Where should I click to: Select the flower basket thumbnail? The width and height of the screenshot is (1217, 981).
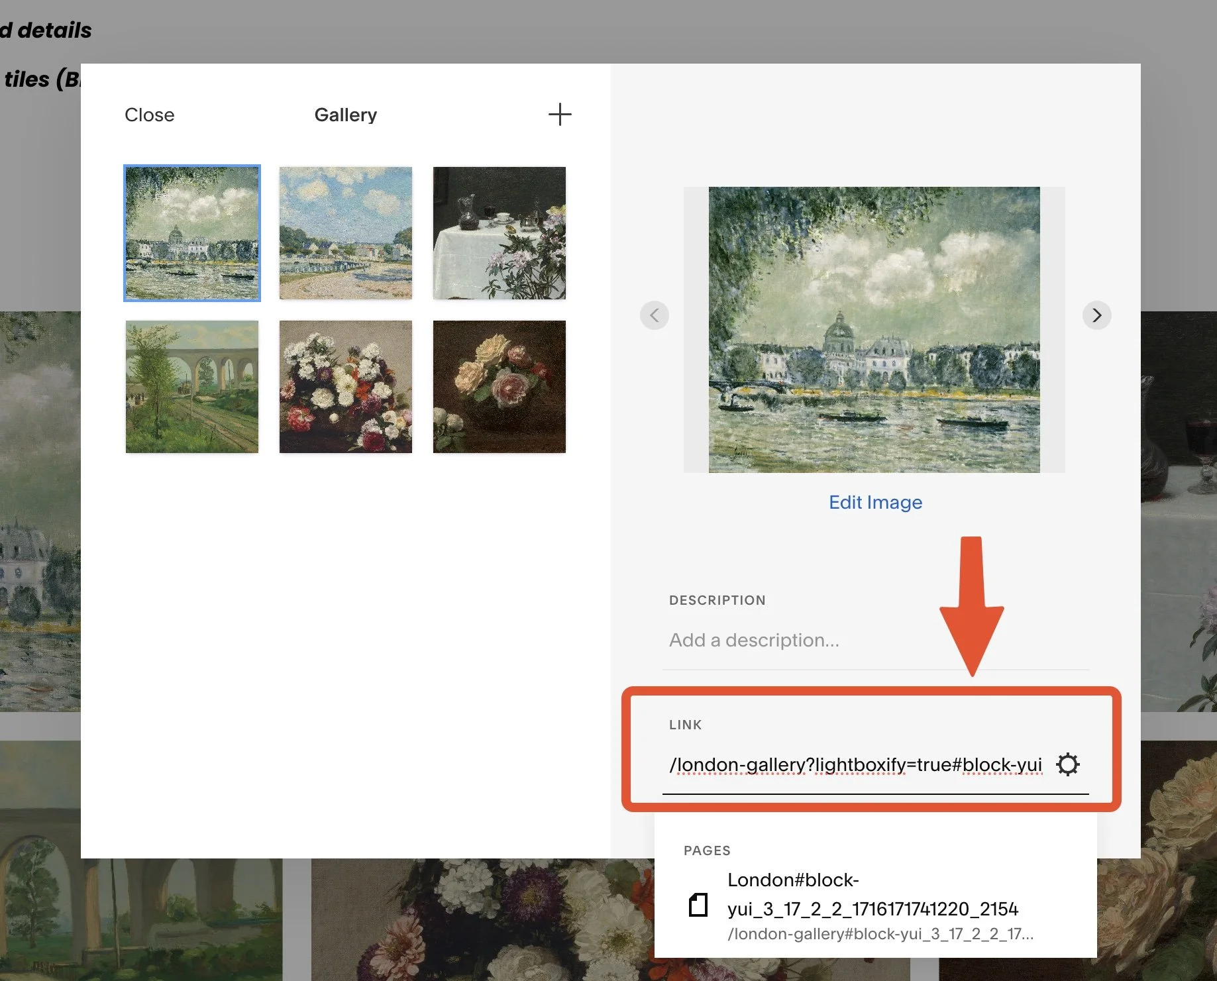point(345,387)
